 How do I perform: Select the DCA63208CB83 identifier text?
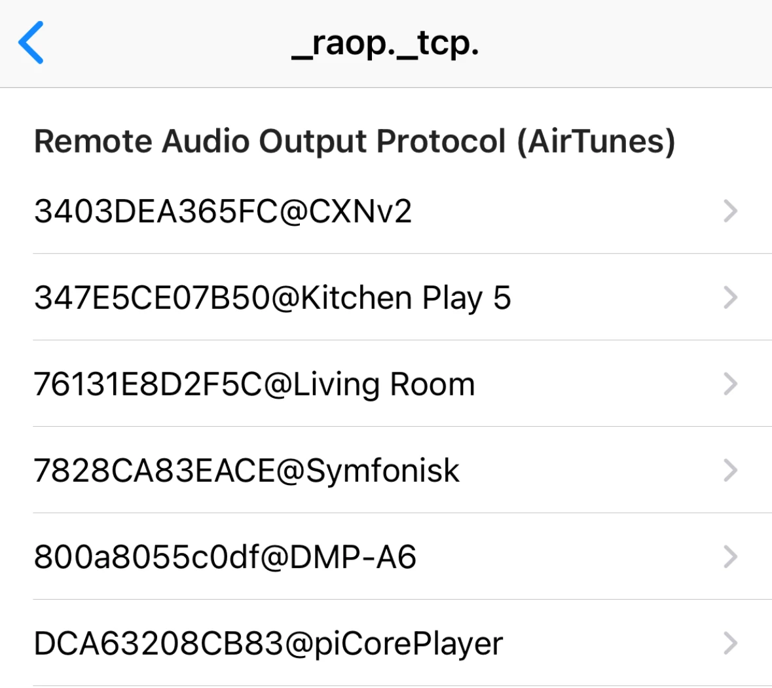pos(158,643)
